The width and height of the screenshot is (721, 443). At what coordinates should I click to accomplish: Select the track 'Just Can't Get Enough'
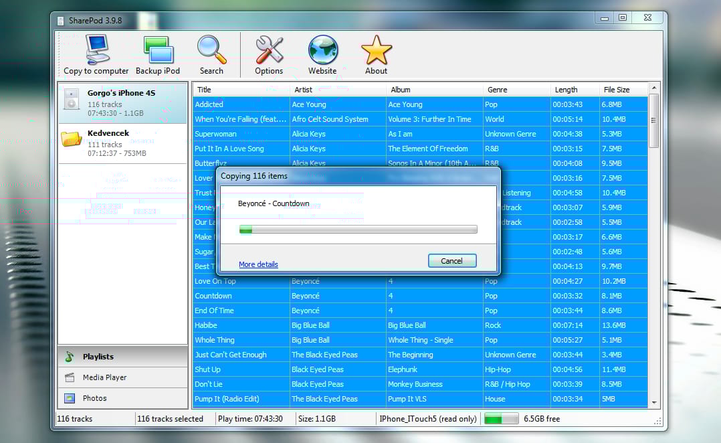coord(231,355)
